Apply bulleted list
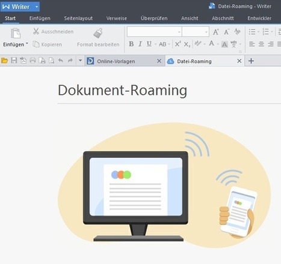Image resolution: width=281 pixels, height=264 pixels. (252, 32)
